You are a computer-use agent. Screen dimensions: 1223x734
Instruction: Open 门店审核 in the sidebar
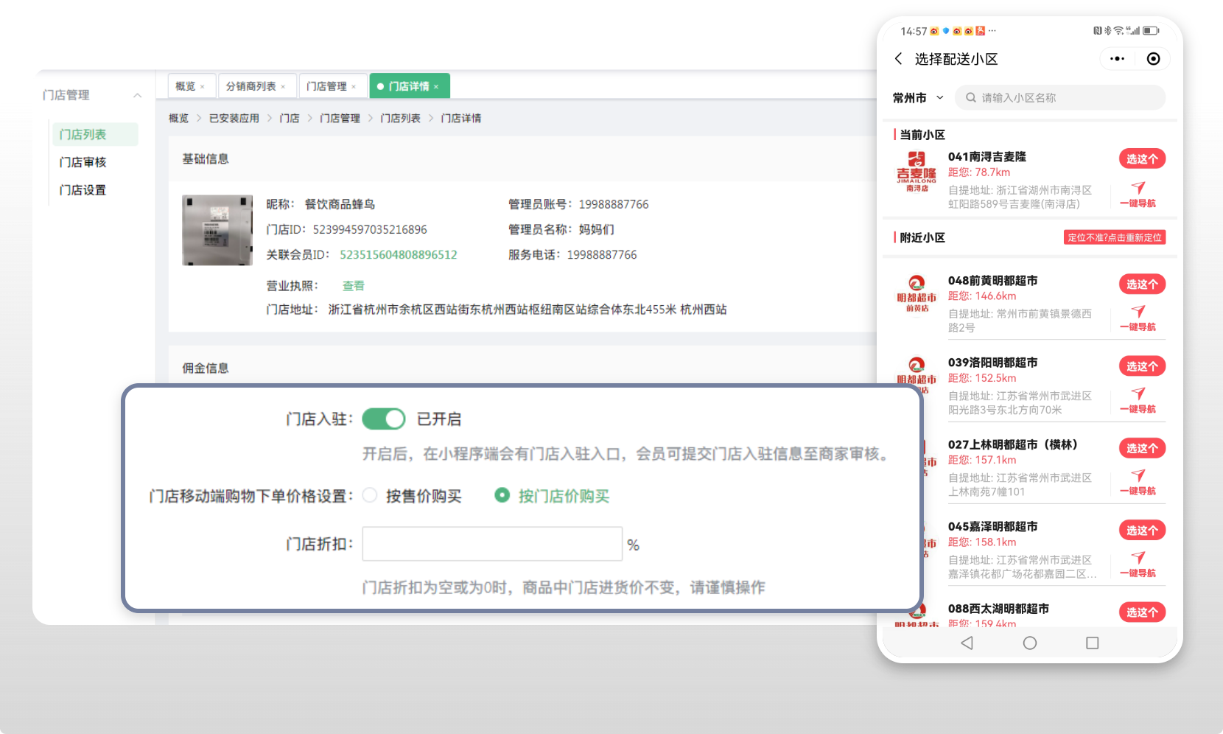pos(83,162)
